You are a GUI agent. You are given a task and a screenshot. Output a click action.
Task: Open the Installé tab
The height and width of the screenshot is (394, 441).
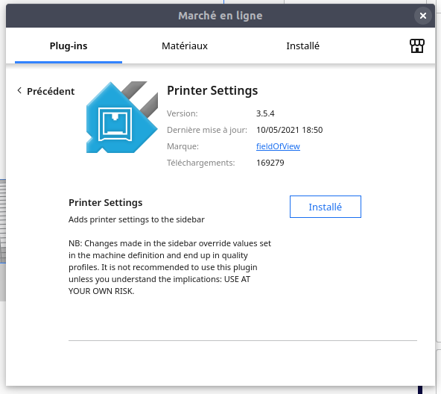(302, 46)
